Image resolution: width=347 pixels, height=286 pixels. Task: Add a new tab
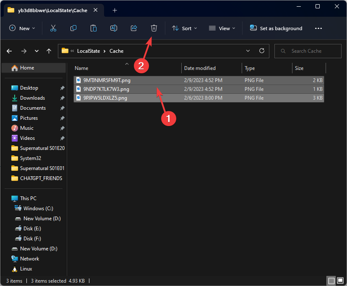pyautogui.click(x=115, y=10)
